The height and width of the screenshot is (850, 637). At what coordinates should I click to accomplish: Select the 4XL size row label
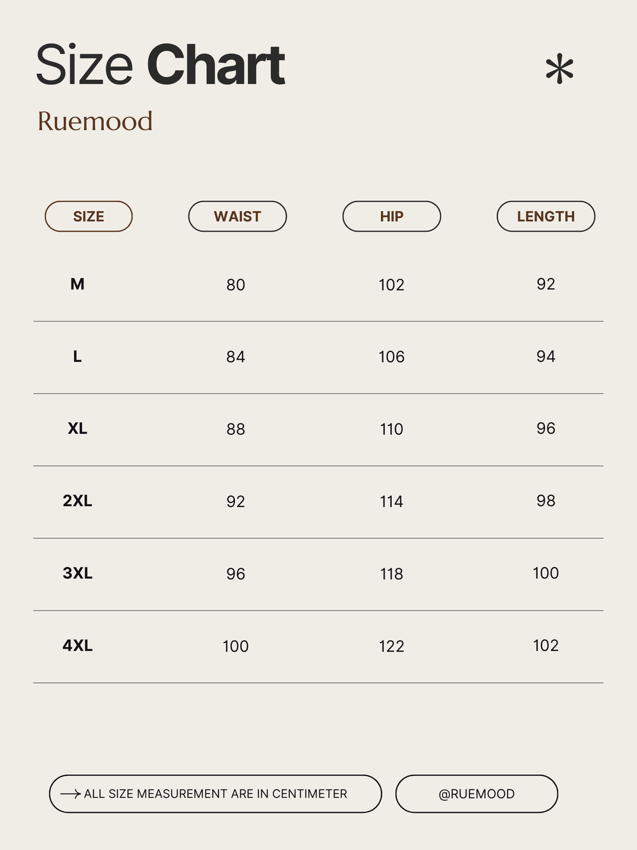tap(77, 646)
